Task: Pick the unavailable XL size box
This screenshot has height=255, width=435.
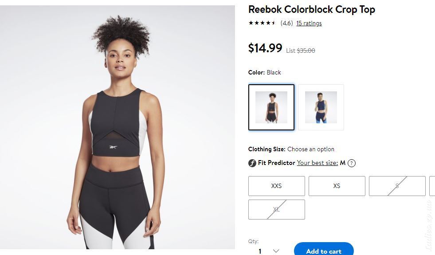Action: [x=276, y=209]
